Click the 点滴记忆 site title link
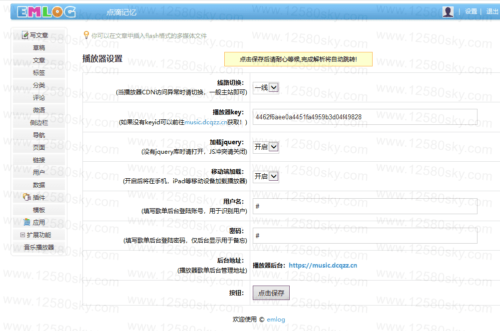 point(121,12)
